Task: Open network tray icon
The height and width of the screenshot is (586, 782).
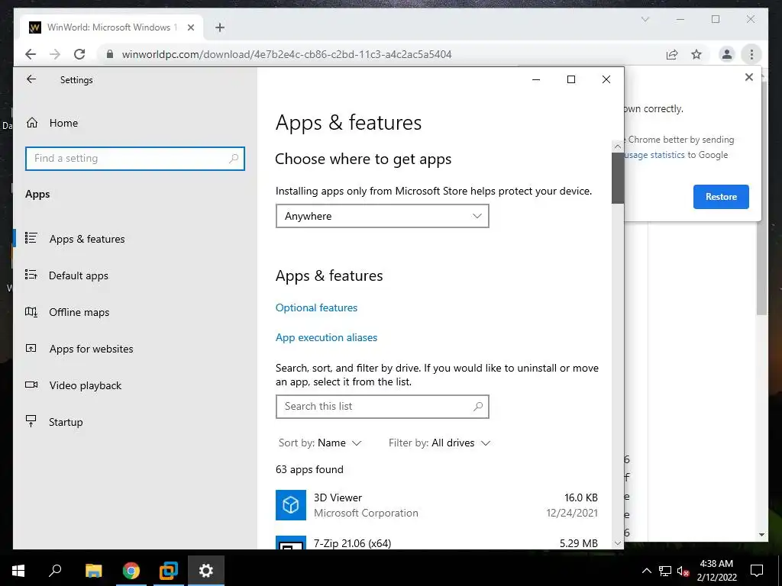Action: [665, 571]
